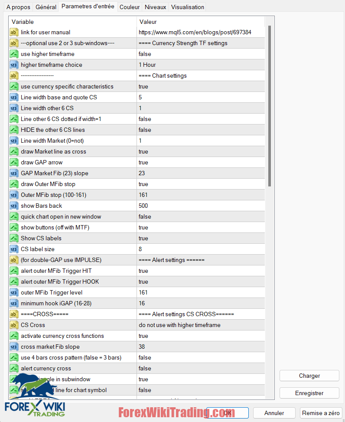Screen dimensions: 345x422
Task: Select '---optional use 2 or 3 sub-windows----' row
Action: [137, 43]
